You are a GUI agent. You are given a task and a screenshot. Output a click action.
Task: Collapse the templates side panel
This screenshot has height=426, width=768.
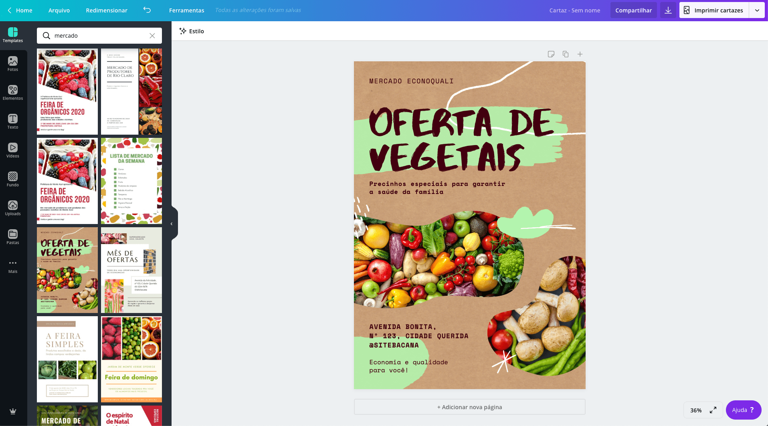tap(172, 224)
